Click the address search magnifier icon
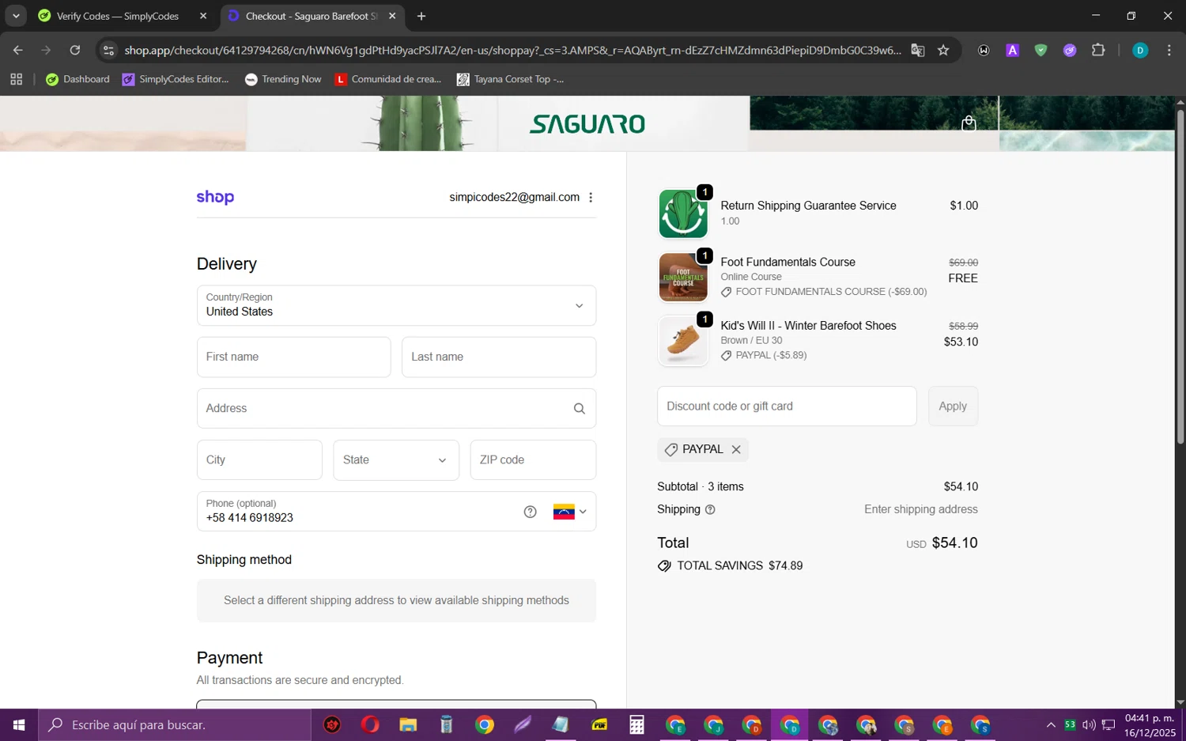This screenshot has width=1186, height=741. click(579, 409)
